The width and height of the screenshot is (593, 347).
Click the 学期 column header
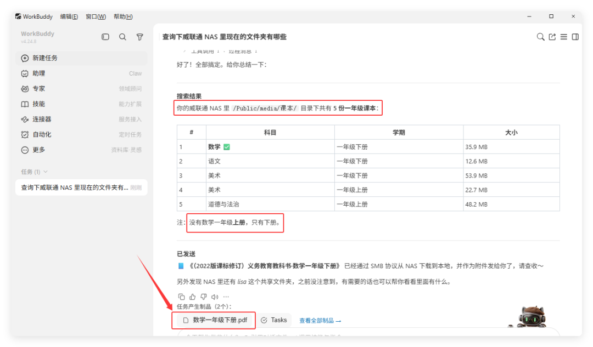pyautogui.click(x=399, y=133)
